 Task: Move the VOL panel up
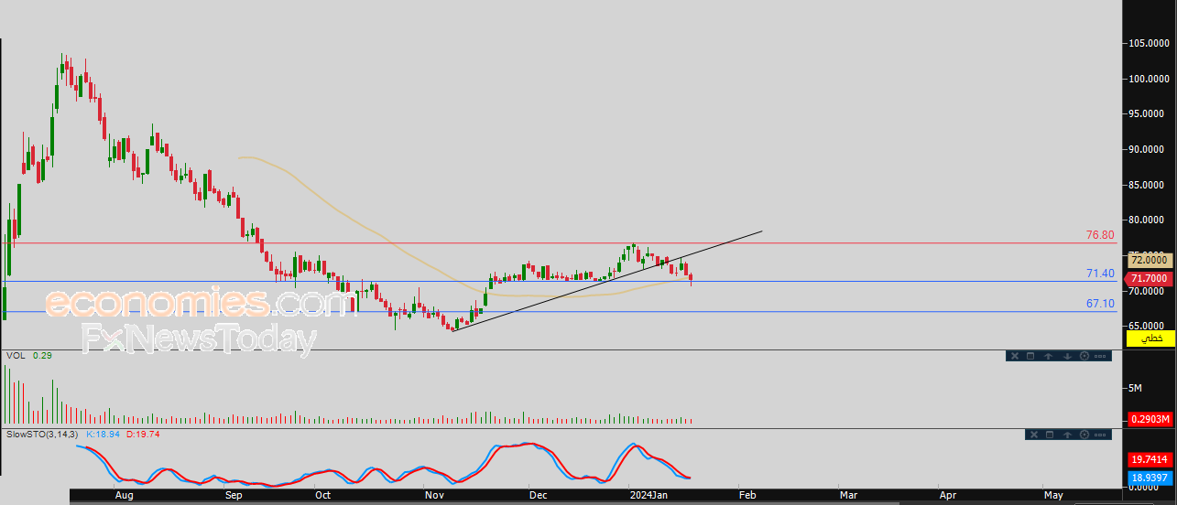1048,356
